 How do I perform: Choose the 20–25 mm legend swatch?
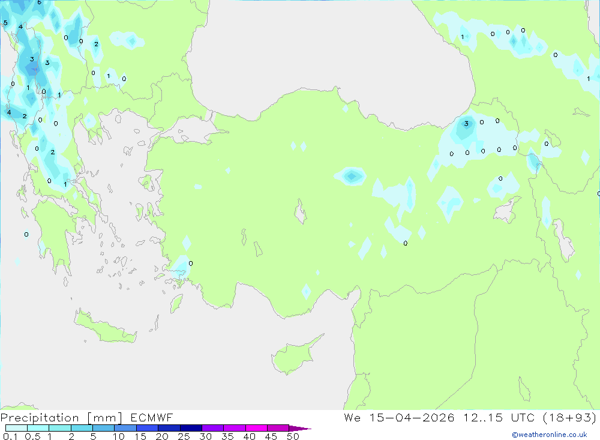click(169, 428)
